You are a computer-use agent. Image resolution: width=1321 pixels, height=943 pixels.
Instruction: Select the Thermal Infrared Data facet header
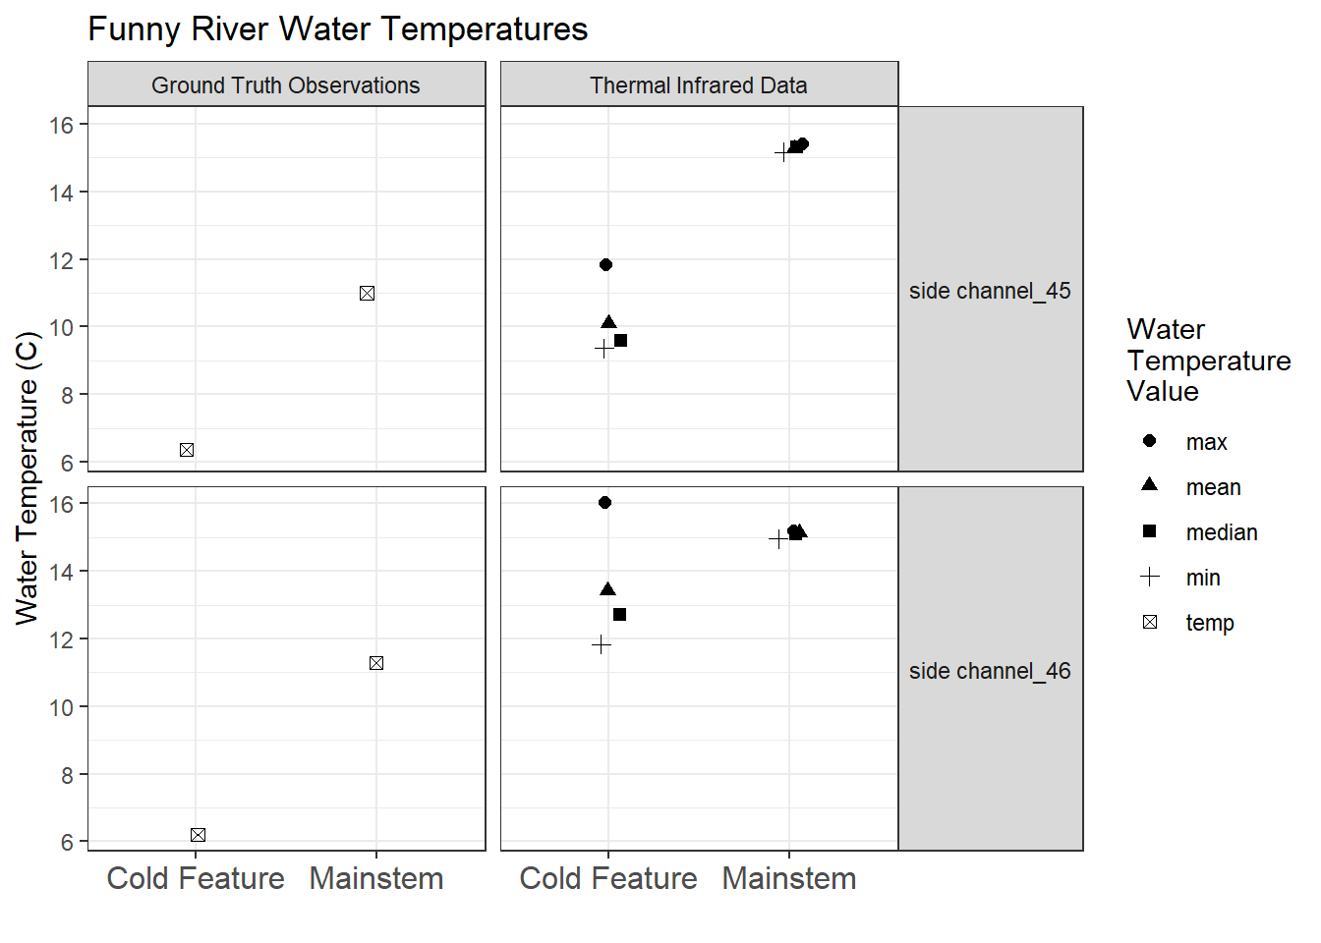pos(699,85)
